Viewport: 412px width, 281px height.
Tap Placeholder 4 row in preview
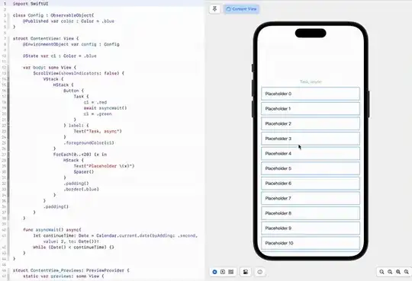[311, 154]
